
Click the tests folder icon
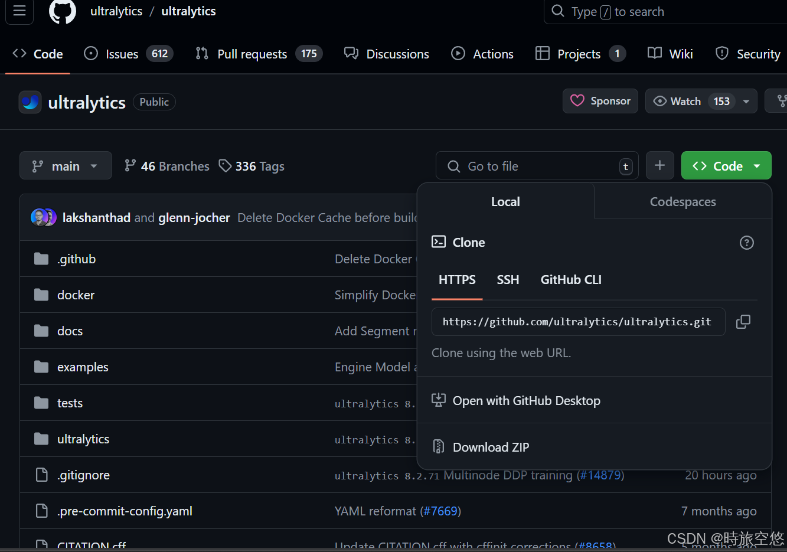tap(41, 403)
